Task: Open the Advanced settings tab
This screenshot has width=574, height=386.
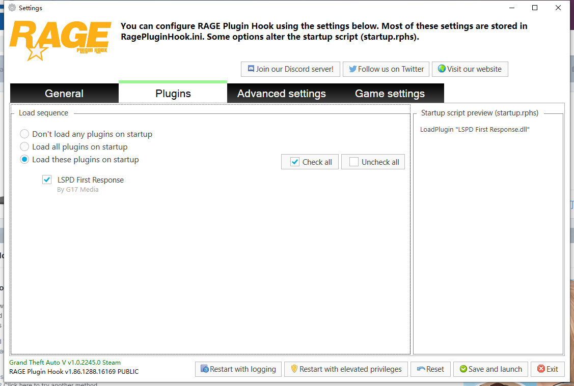Action: [281, 94]
